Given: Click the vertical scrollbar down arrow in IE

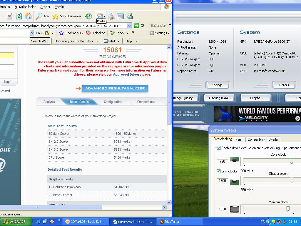Looking at the screenshot, I should [169, 202].
